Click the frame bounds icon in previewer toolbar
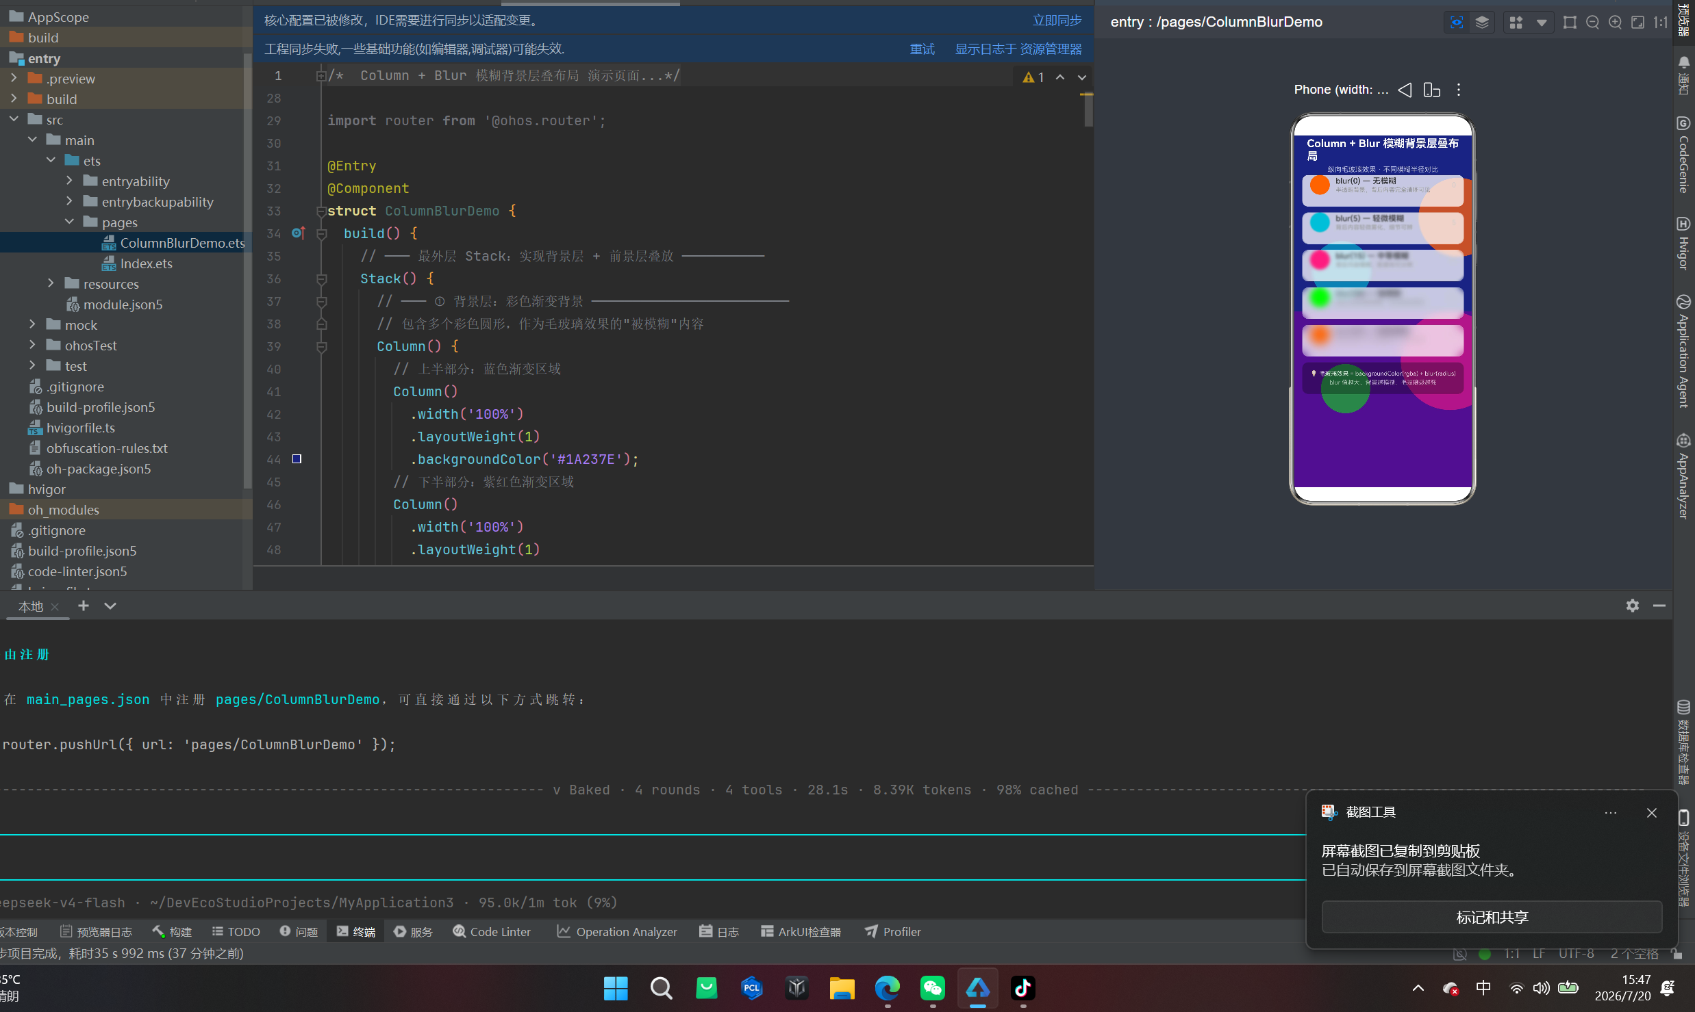1695x1012 pixels. [1570, 22]
